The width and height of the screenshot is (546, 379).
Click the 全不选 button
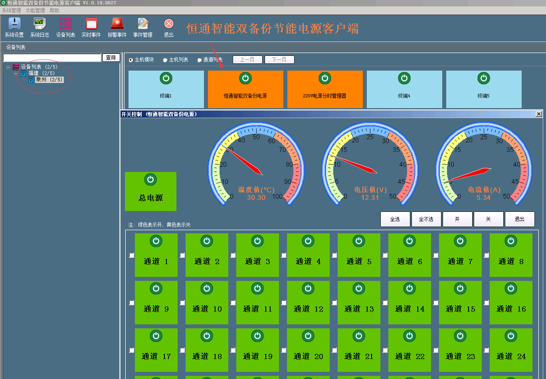click(x=426, y=219)
